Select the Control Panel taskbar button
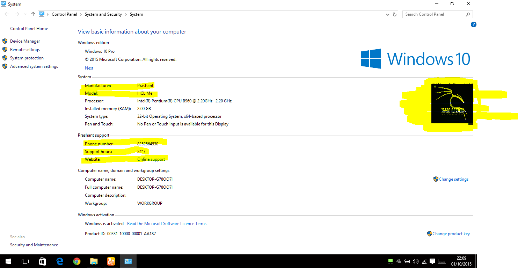 pos(128,261)
